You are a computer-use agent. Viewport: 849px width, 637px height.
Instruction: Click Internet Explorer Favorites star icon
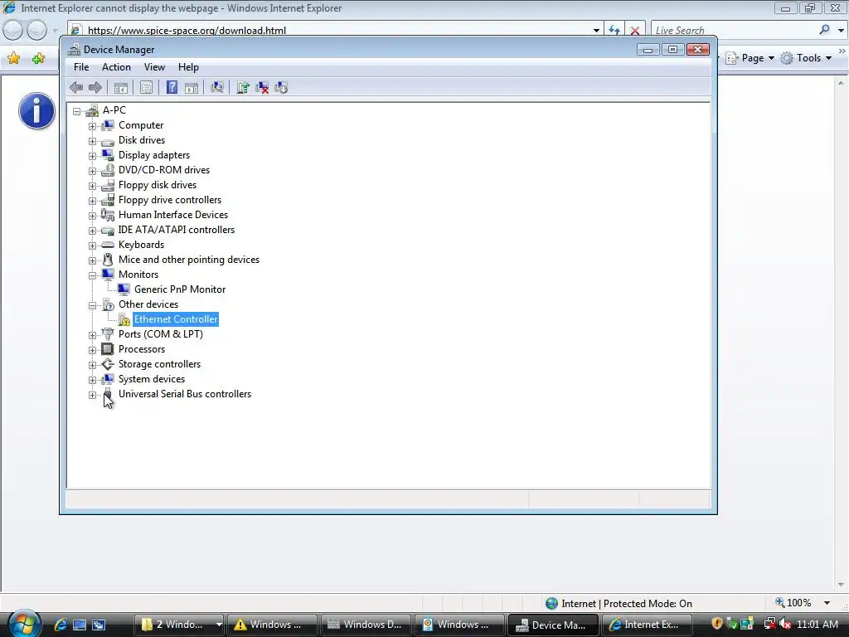tap(13, 58)
